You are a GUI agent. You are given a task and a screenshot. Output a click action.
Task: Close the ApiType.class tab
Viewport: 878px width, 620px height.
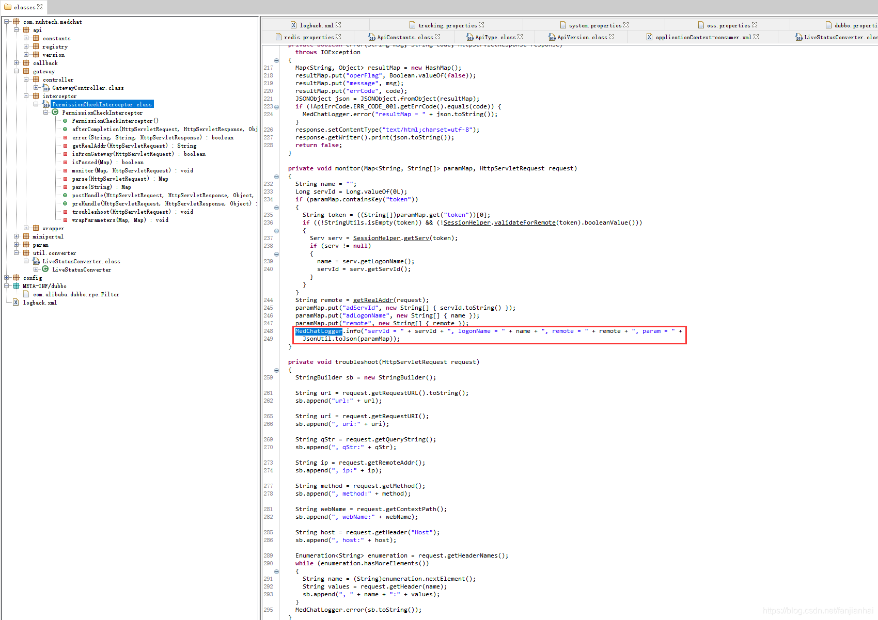pos(520,37)
